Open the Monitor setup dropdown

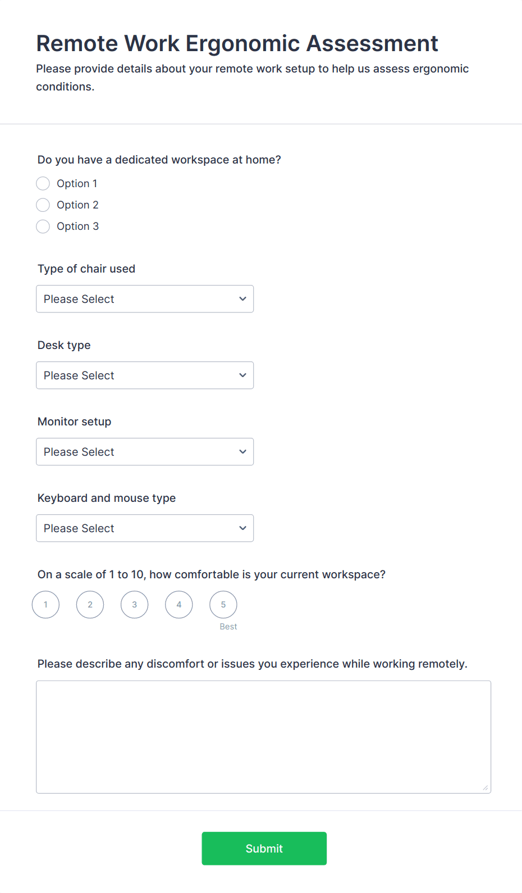pyautogui.click(x=144, y=452)
